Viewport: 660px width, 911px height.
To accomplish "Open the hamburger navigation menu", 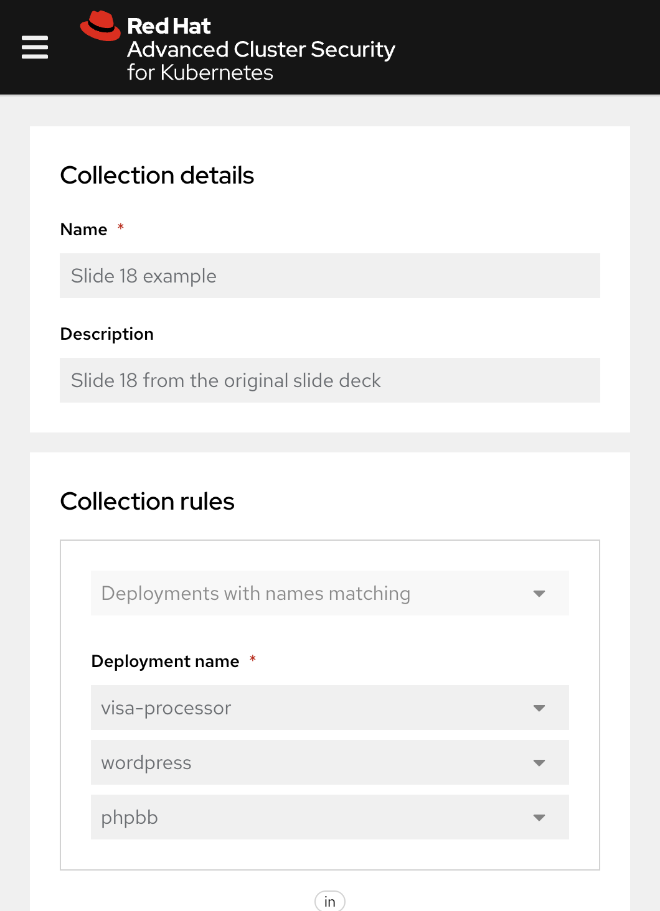I will [x=35, y=47].
